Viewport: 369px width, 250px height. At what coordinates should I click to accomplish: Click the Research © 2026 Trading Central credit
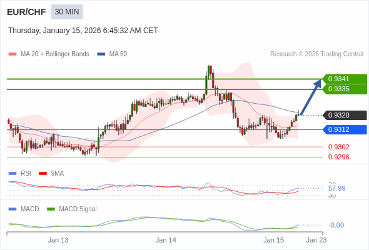click(316, 54)
